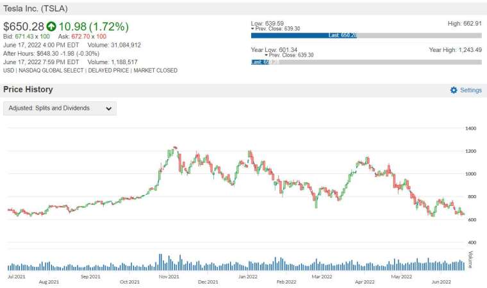Click the Volume: 1,188,517 text
Screen dimensions: 487x288
coord(112,62)
